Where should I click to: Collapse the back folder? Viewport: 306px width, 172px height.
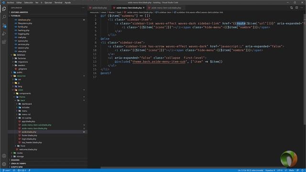(x=22, y=100)
